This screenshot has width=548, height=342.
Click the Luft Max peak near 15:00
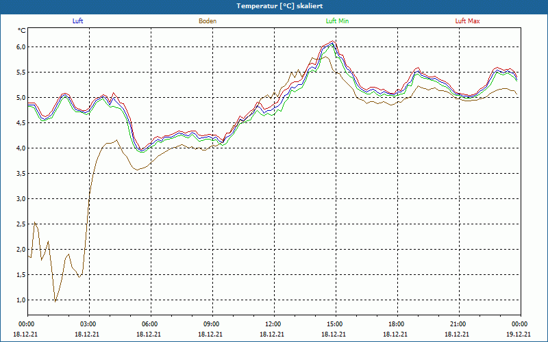tap(334, 41)
